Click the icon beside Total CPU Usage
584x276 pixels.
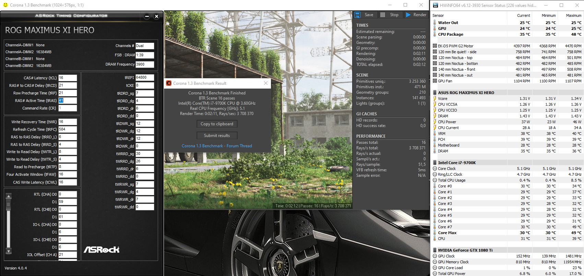[435, 180]
